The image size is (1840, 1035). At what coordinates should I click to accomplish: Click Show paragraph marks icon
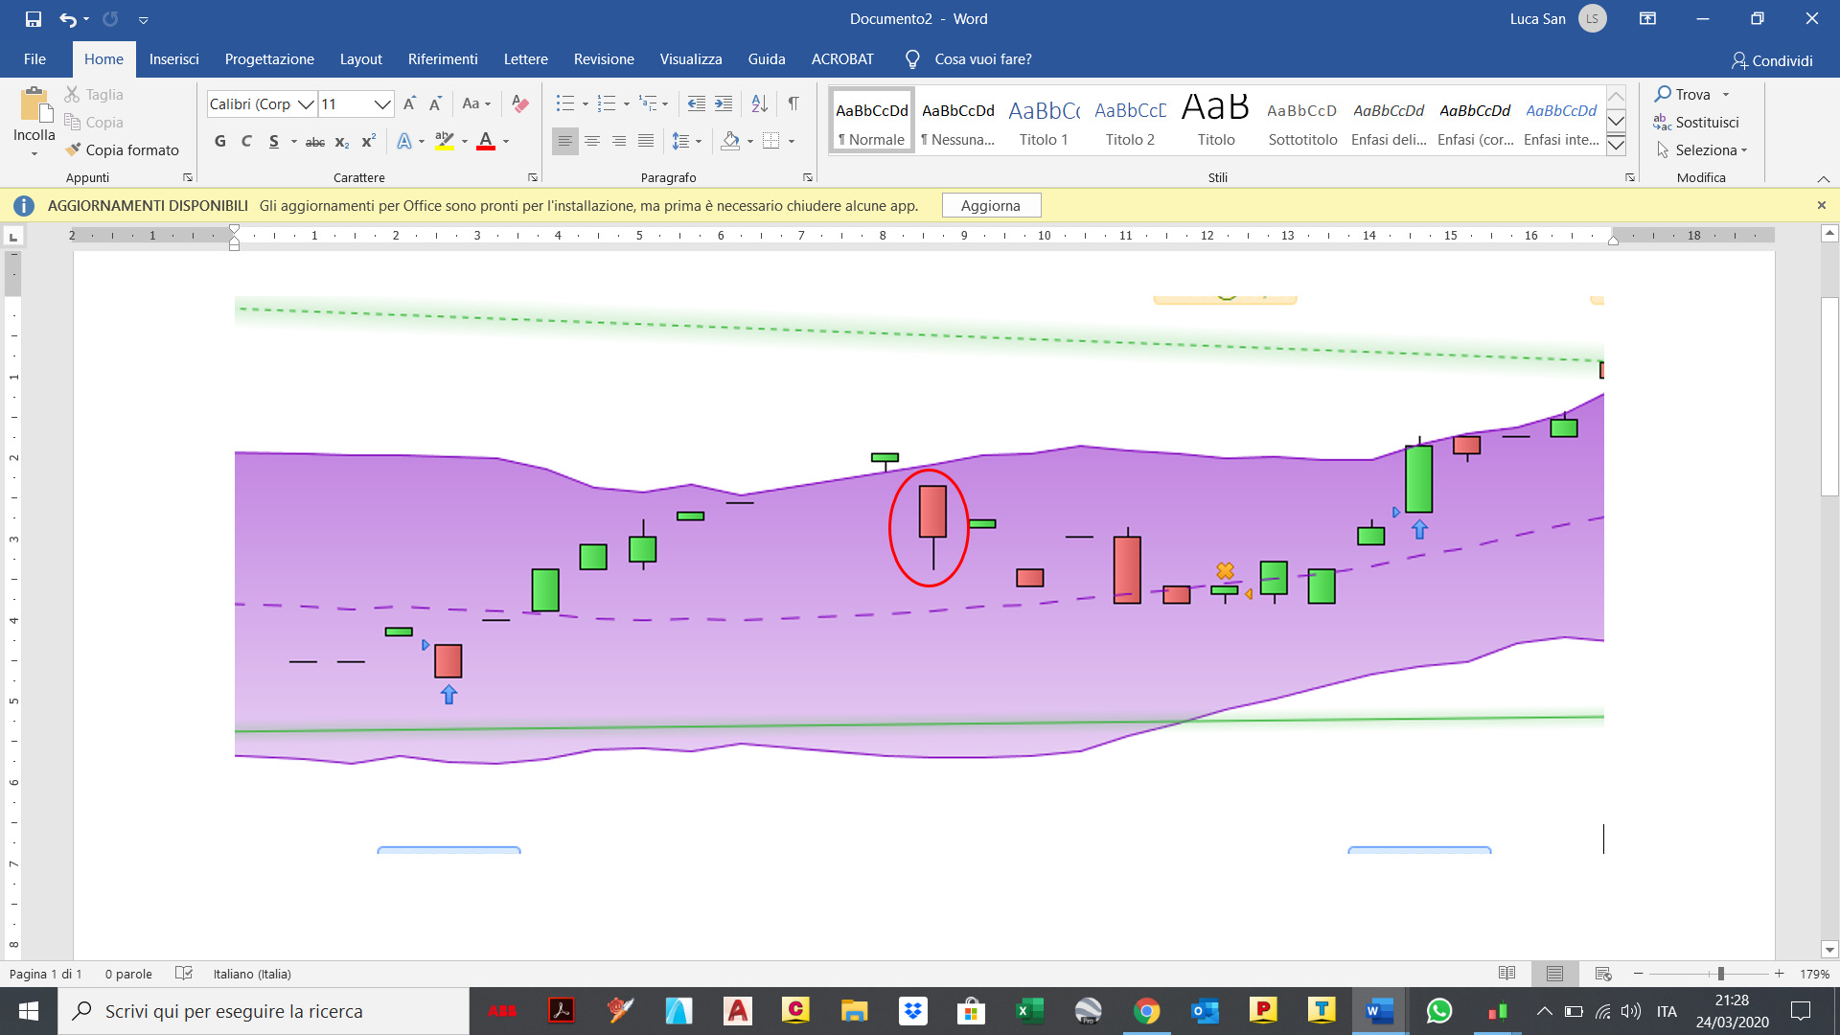click(793, 103)
